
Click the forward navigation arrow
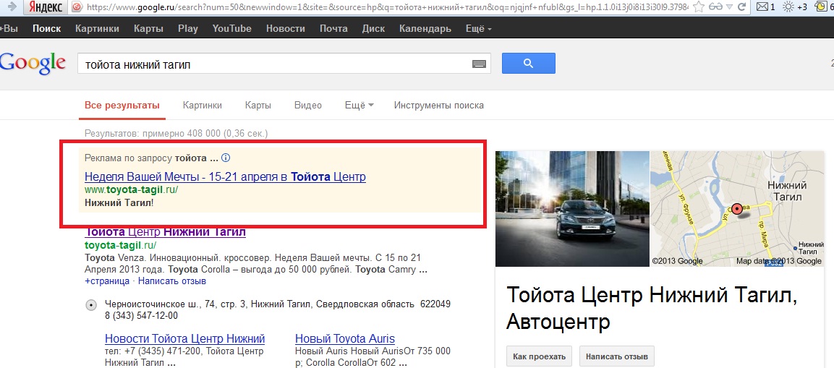pos(12,7)
